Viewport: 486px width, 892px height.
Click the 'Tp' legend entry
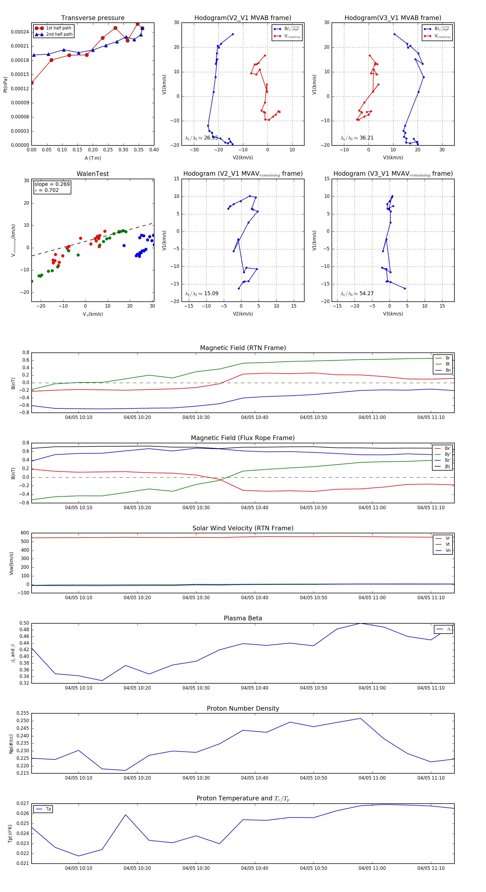(x=43, y=809)
